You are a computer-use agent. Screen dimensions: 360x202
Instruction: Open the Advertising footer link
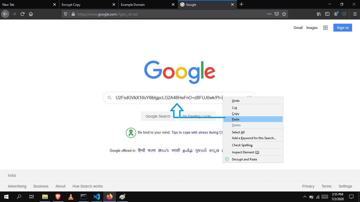[17, 186]
